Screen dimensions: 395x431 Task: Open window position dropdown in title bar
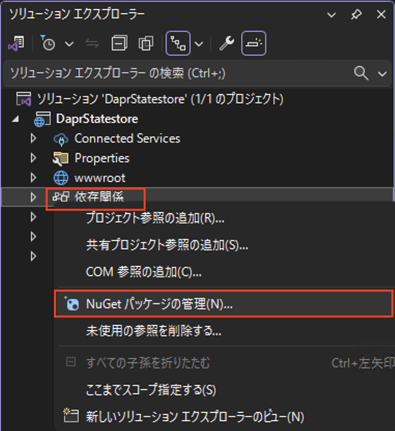click(331, 15)
